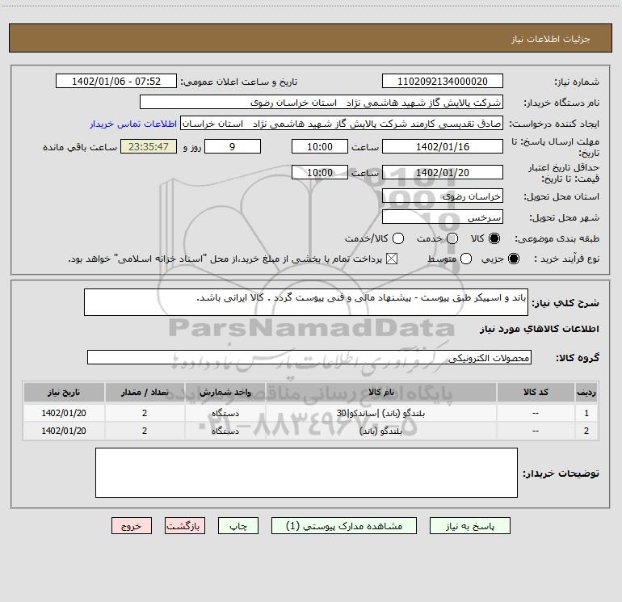Click the شماره نیاز number field
This screenshot has width=622, height=602.
point(442,82)
